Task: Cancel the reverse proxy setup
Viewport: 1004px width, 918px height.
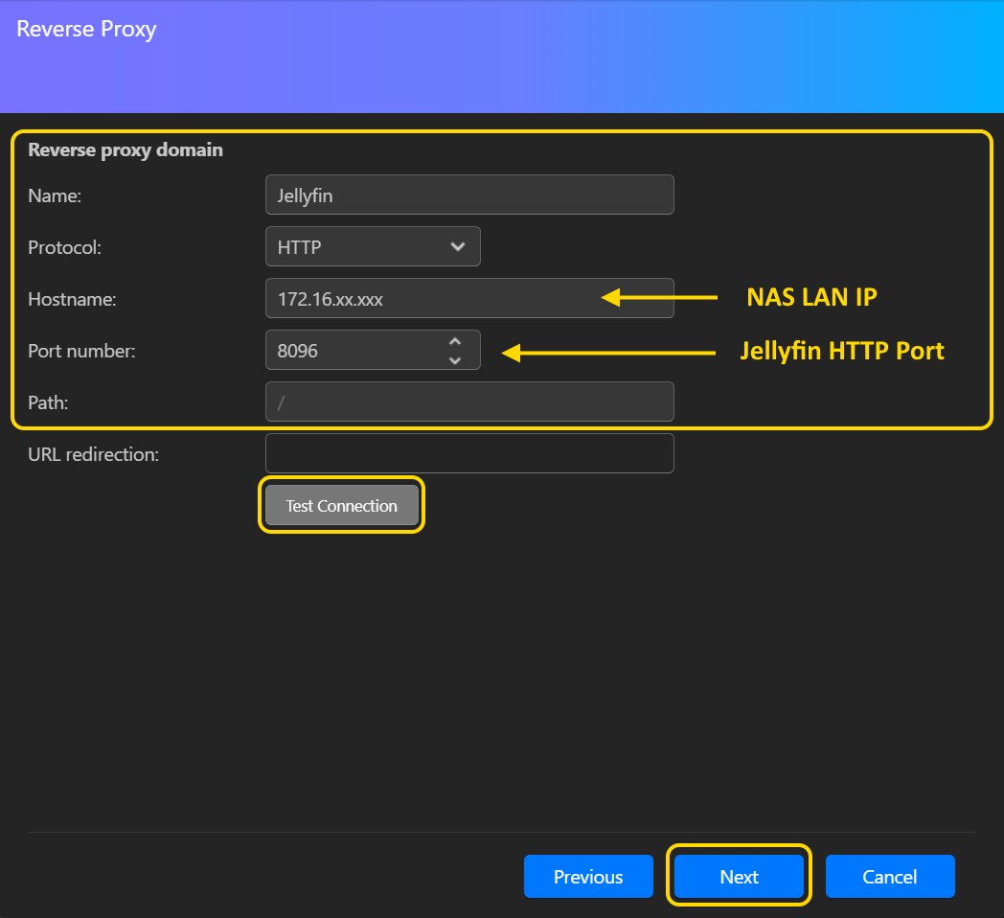Action: click(890, 877)
